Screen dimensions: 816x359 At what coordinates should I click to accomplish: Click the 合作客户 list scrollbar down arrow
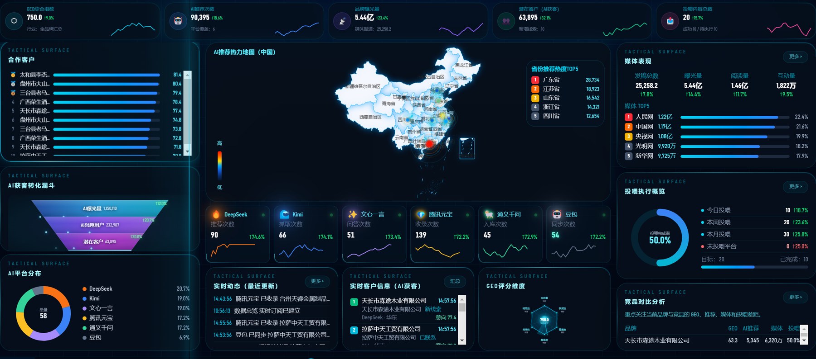pyautogui.click(x=188, y=151)
